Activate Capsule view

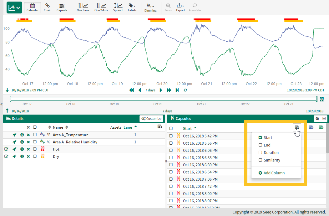coord(62,7)
